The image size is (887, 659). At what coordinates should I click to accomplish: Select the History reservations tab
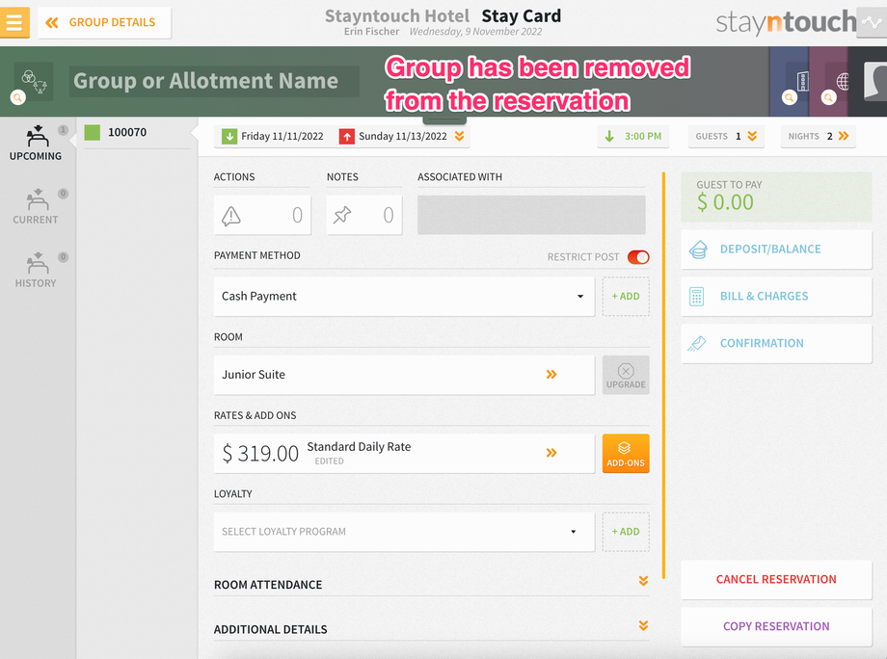[x=36, y=270]
